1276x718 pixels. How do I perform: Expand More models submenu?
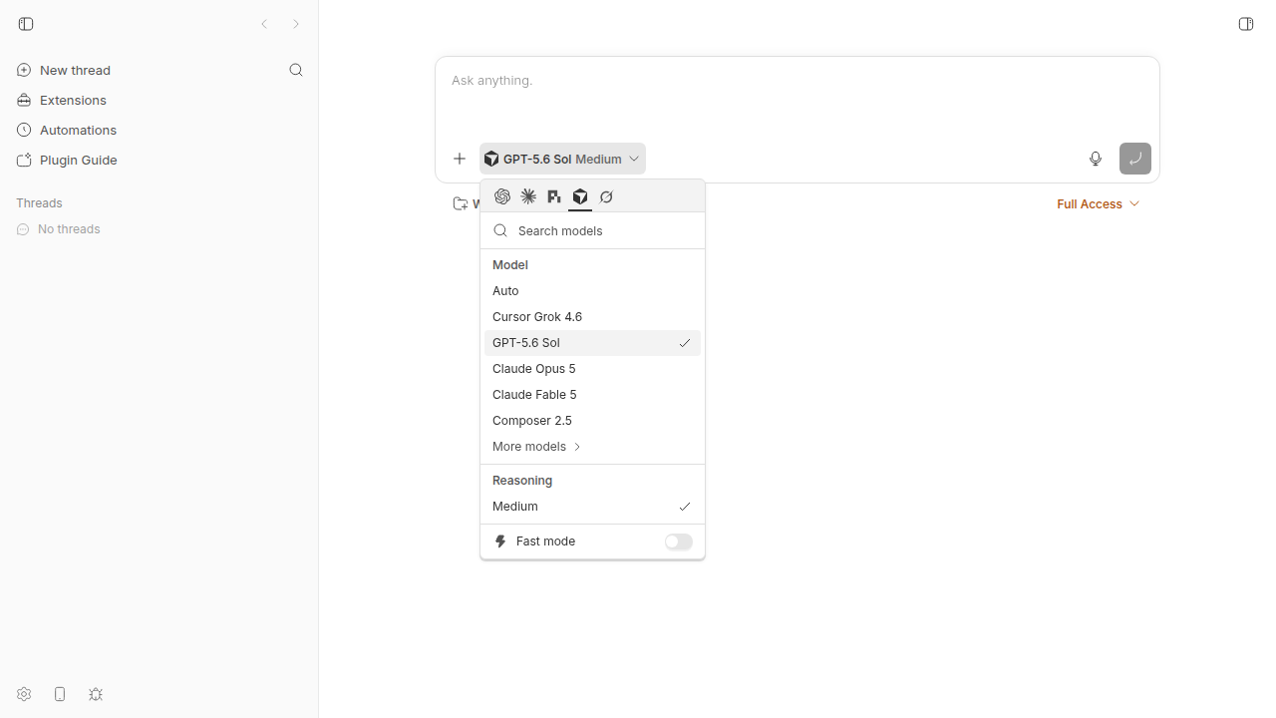pyautogui.click(x=537, y=447)
